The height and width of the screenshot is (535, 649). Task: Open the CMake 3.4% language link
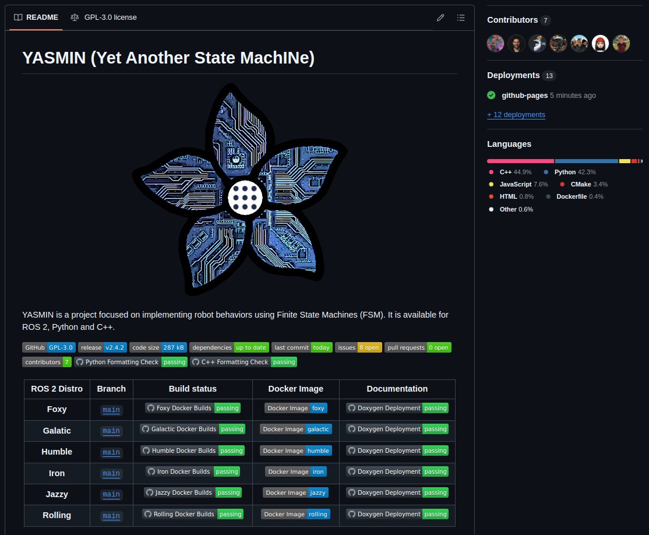584,184
